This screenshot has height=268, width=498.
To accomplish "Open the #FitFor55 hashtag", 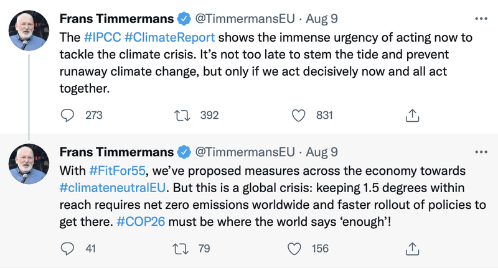I will coord(117,171).
